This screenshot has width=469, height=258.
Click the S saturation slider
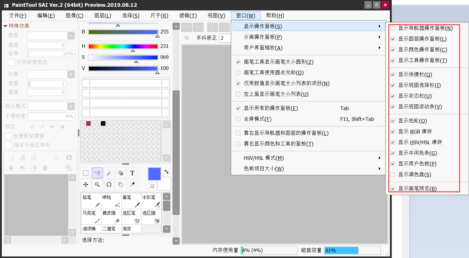[x=123, y=57]
